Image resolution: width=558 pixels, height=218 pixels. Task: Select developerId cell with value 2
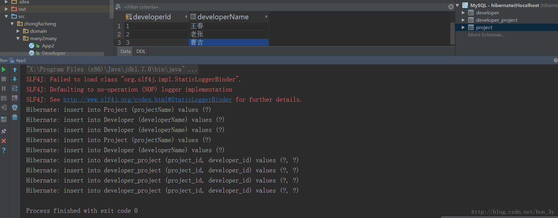pyautogui.click(x=156, y=34)
